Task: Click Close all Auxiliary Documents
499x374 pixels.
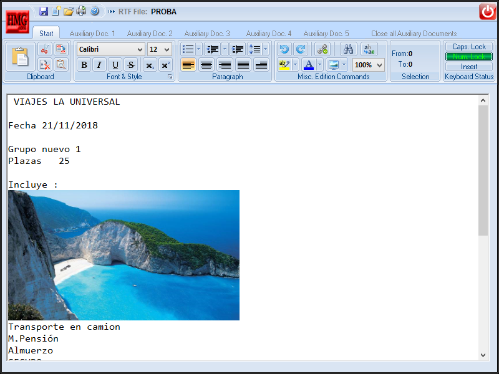Action: 414,34
